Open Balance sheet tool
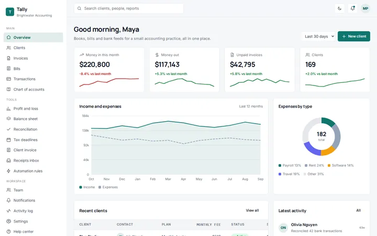Screen dimensions: 377x236 pos(34,119)
